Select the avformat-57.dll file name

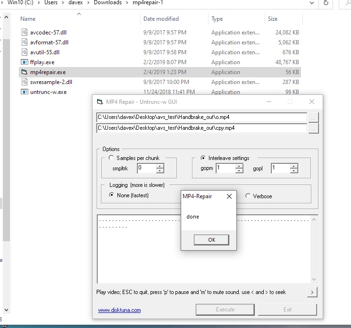point(49,42)
